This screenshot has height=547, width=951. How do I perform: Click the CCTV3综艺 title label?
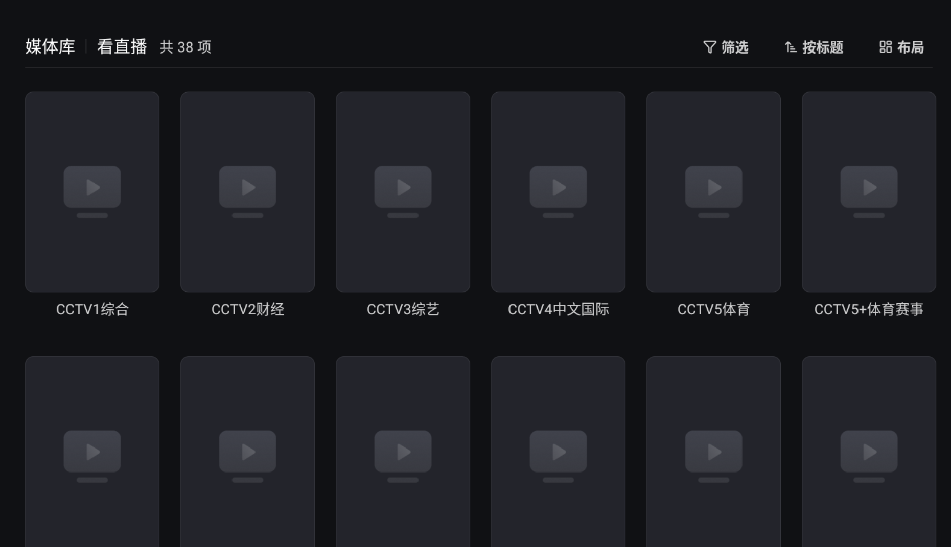click(403, 309)
